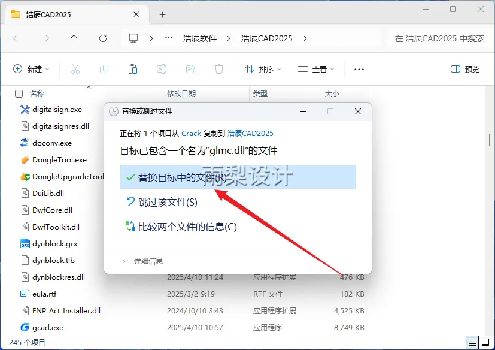Open a new tab with plus button
This screenshot has height=350, width=495.
coord(162,14)
